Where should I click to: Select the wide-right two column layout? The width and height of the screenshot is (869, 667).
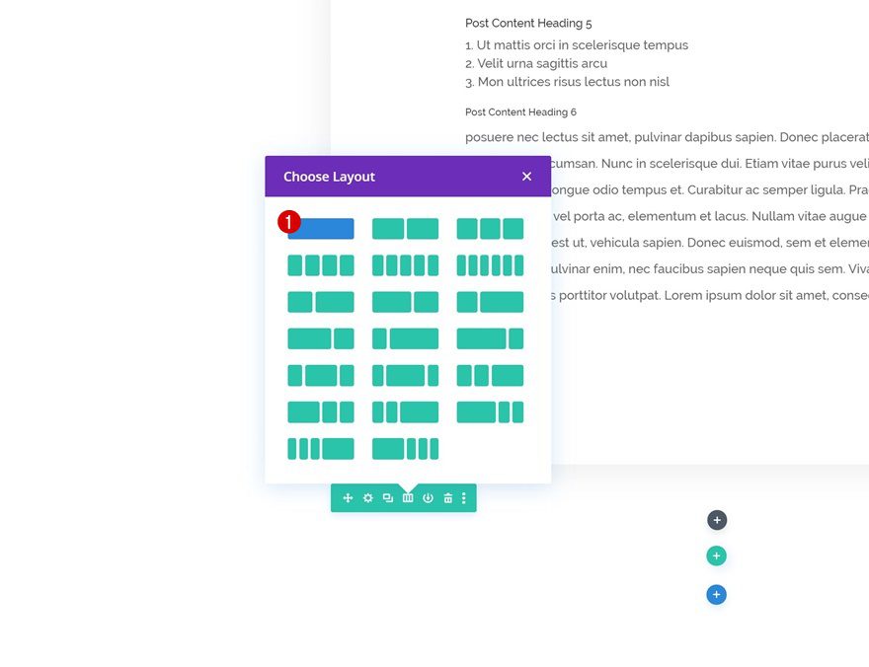(x=321, y=301)
